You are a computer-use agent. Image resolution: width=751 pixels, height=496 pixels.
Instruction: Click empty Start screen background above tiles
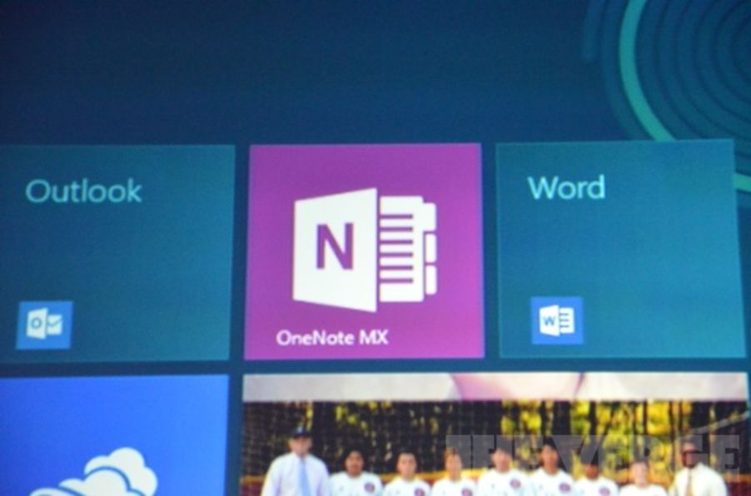point(291,67)
